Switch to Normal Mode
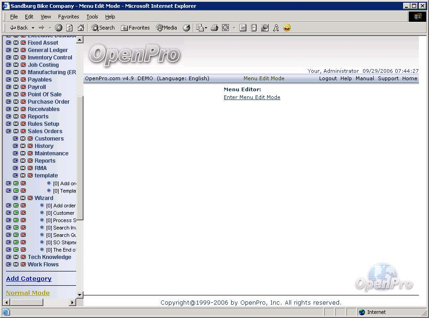The width and height of the screenshot is (429, 318). pos(28,293)
